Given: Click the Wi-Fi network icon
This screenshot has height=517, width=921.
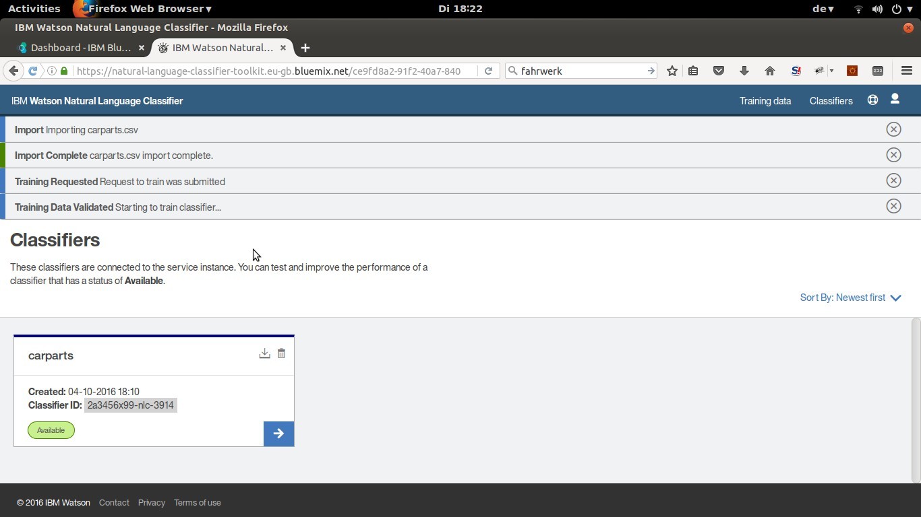Looking at the screenshot, I should 858,9.
